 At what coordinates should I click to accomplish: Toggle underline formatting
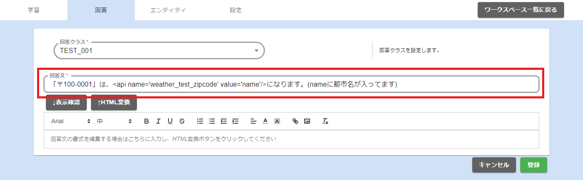coord(170,121)
